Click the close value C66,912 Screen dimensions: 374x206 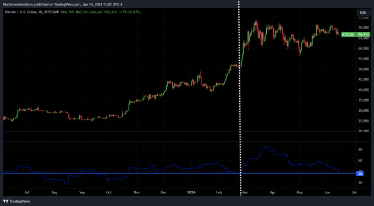(x=111, y=12)
